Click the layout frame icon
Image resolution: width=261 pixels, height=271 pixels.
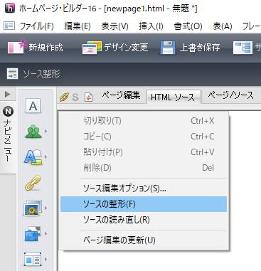click(x=33, y=260)
